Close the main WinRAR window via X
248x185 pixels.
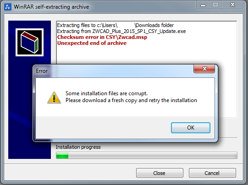point(232,5)
